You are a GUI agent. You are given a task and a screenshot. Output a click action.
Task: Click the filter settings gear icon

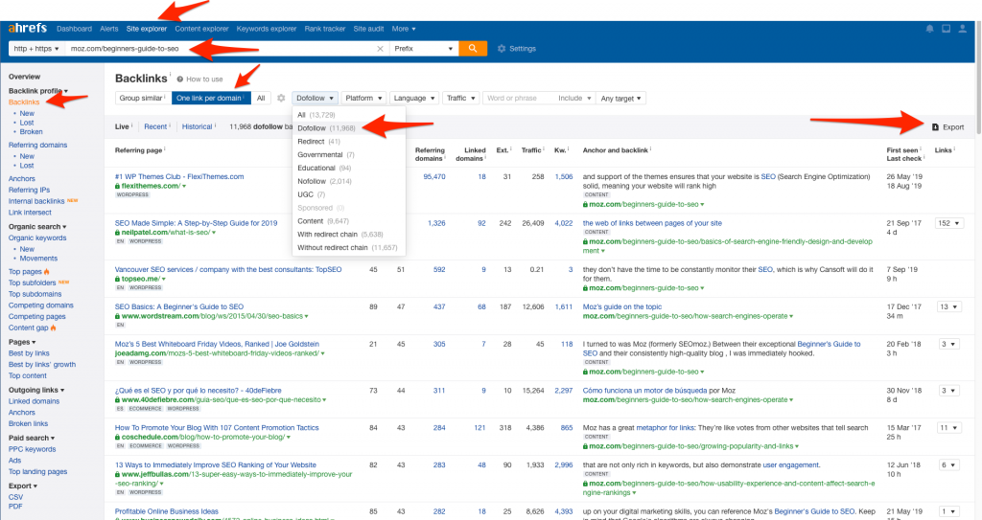point(281,99)
